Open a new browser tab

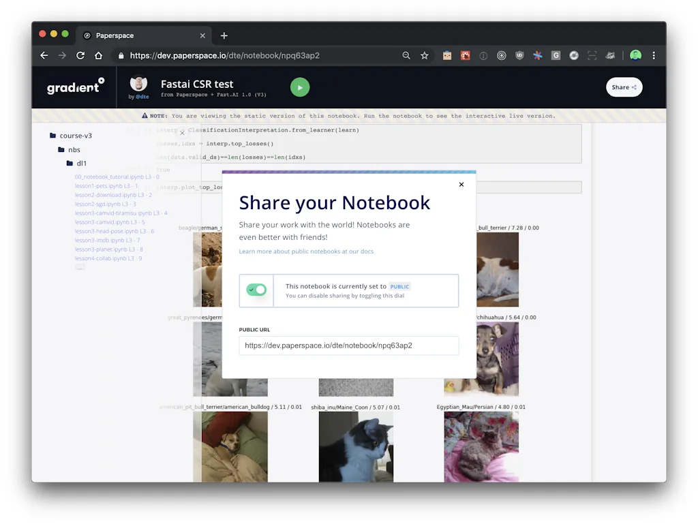pyautogui.click(x=225, y=35)
